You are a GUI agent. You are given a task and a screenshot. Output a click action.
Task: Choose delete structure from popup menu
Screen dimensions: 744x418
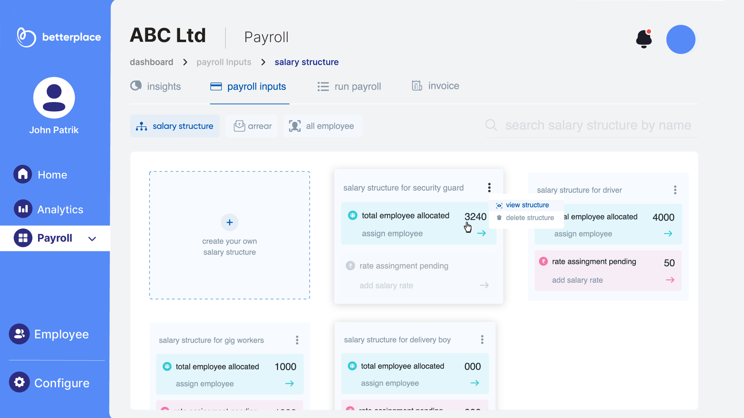coord(529,218)
